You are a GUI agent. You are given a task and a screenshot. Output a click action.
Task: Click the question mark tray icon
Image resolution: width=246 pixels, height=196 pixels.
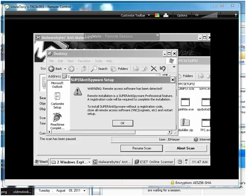tap(180, 162)
